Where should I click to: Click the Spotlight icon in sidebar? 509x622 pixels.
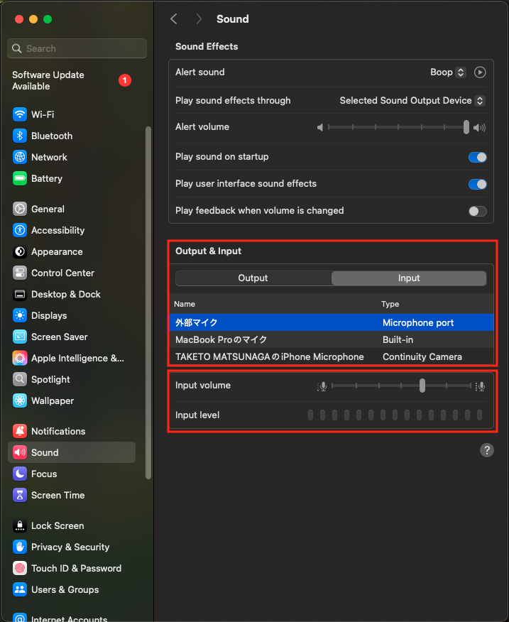[x=20, y=379]
